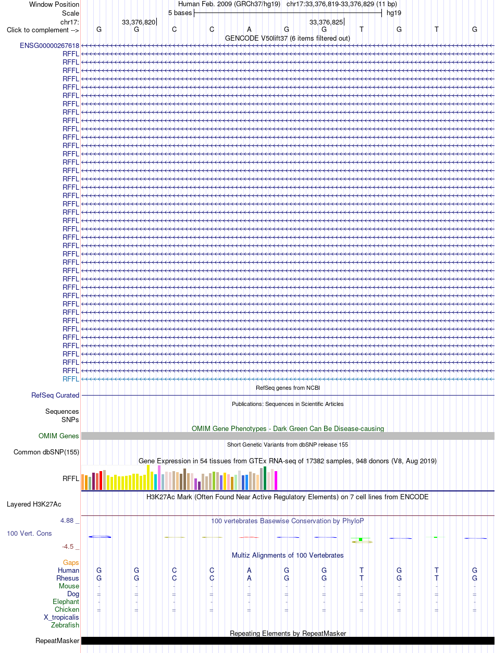
Task: Click the red PhyloP mark under A
Action: click(x=249, y=537)
